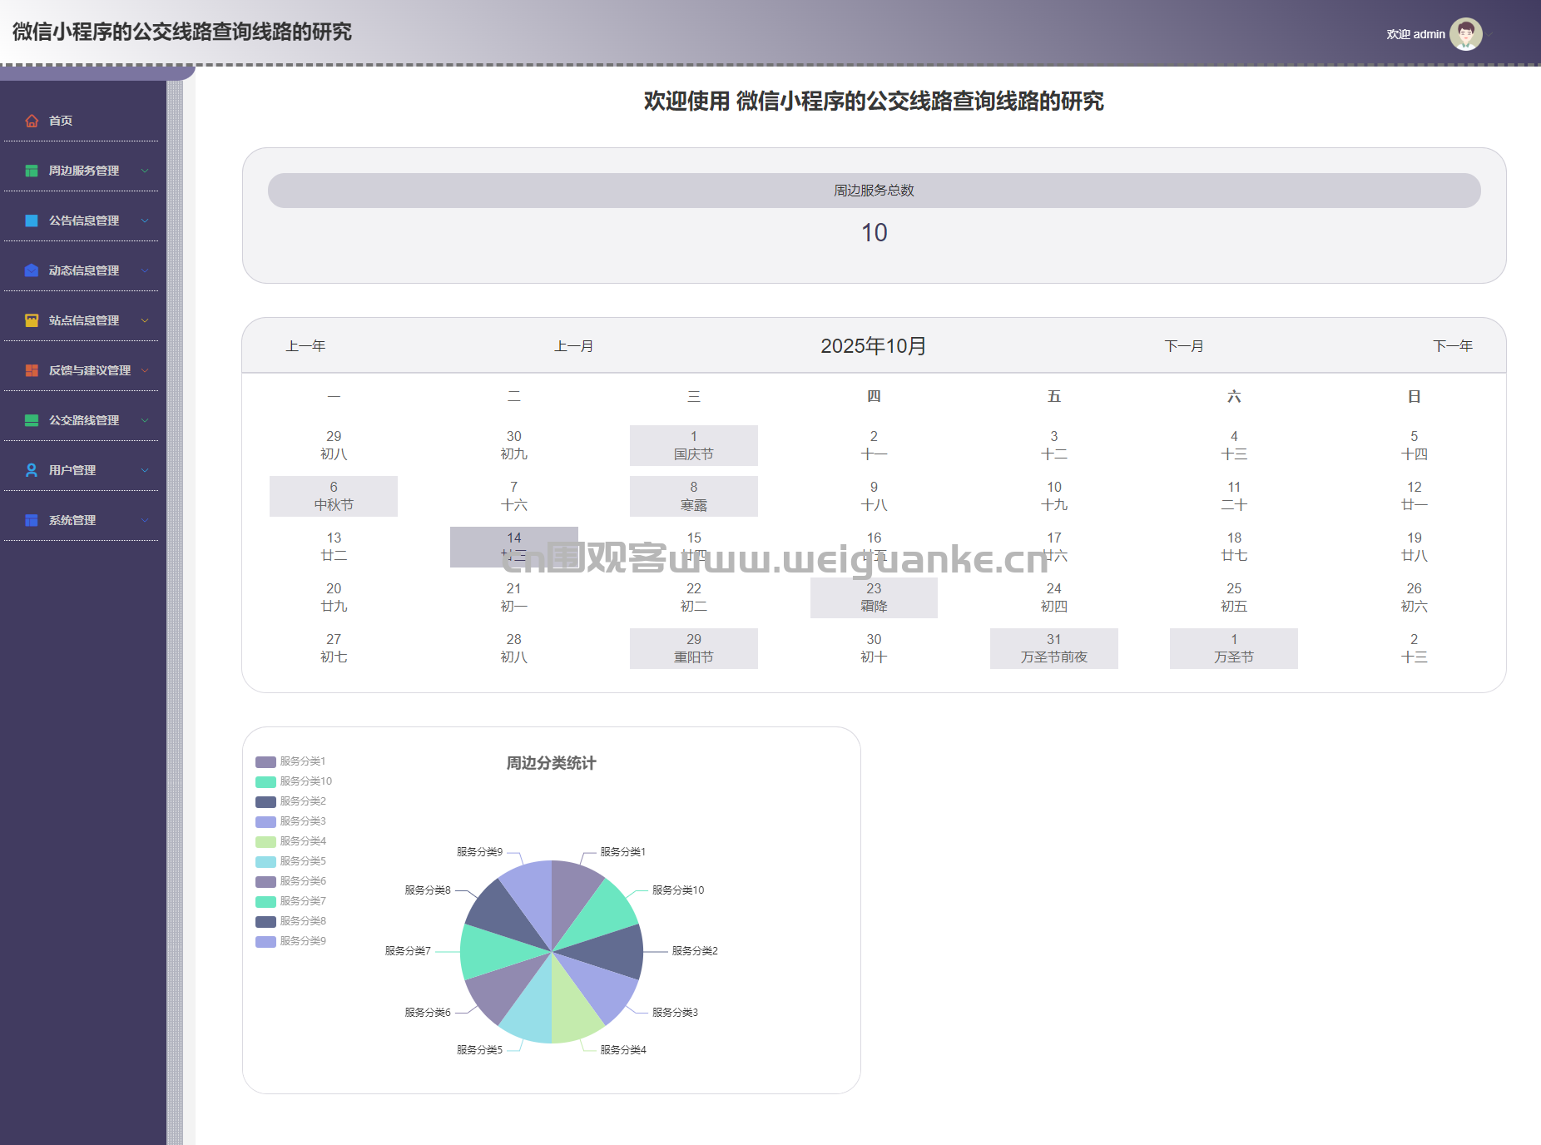Click the 动态信息管理 sidebar icon
The width and height of the screenshot is (1541, 1145).
[32, 270]
